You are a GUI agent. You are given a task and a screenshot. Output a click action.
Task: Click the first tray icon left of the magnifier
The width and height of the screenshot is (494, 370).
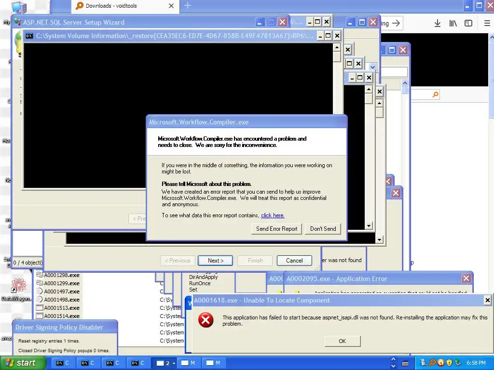[x=424, y=363]
